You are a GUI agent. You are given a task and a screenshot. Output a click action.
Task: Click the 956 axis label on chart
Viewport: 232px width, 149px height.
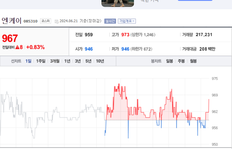215,128
